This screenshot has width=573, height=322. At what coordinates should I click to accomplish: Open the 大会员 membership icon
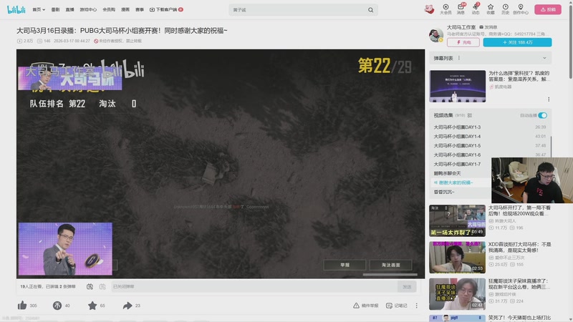[446, 9]
